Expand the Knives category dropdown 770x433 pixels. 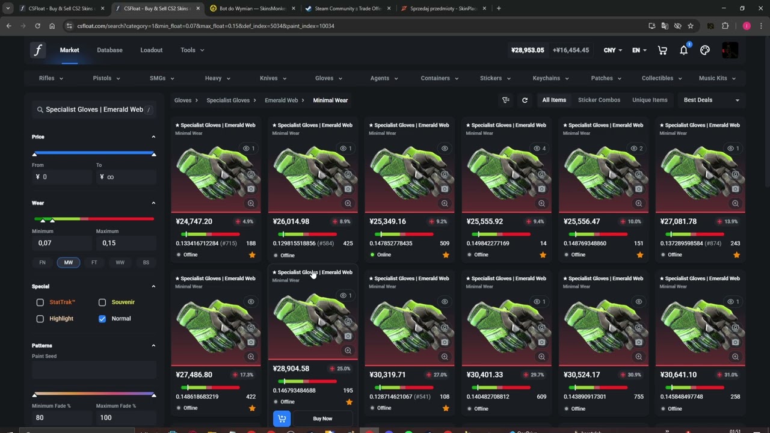273,78
